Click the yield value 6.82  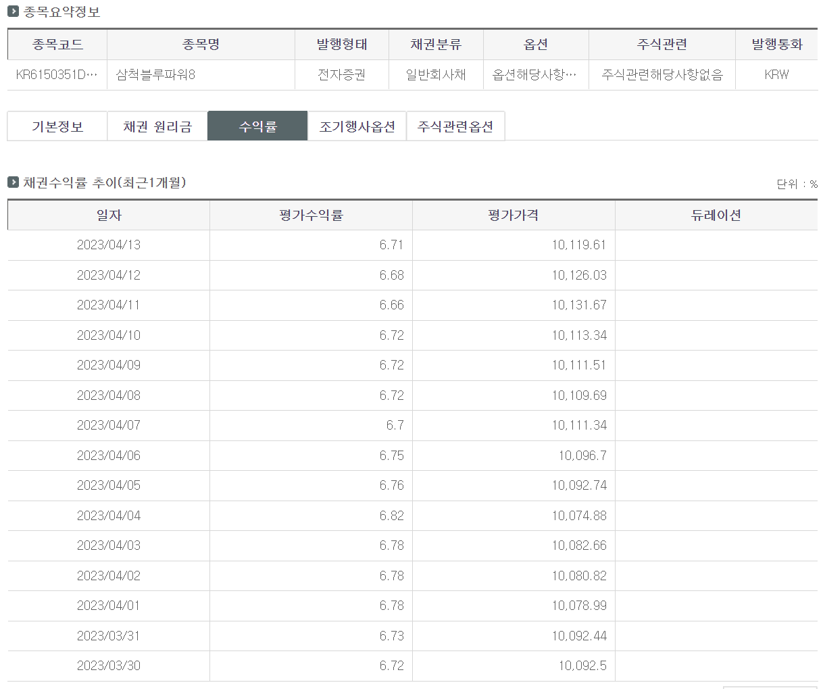pos(392,516)
